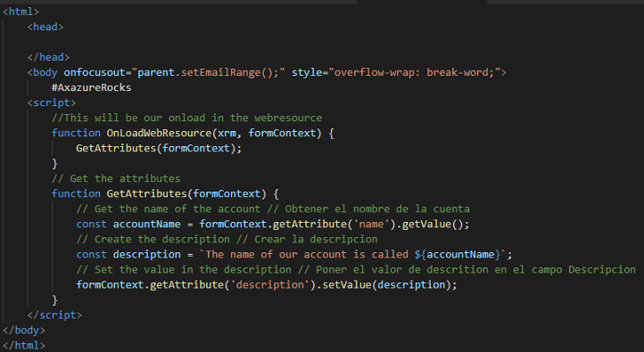Click the onfocusout attribute on body
This screenshot has width=644, height=352.
pyautogui.click(x=95, y=72)
